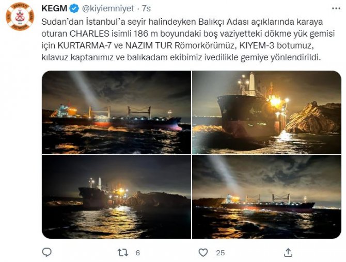Click the searchlight beam in first photo

85,89
